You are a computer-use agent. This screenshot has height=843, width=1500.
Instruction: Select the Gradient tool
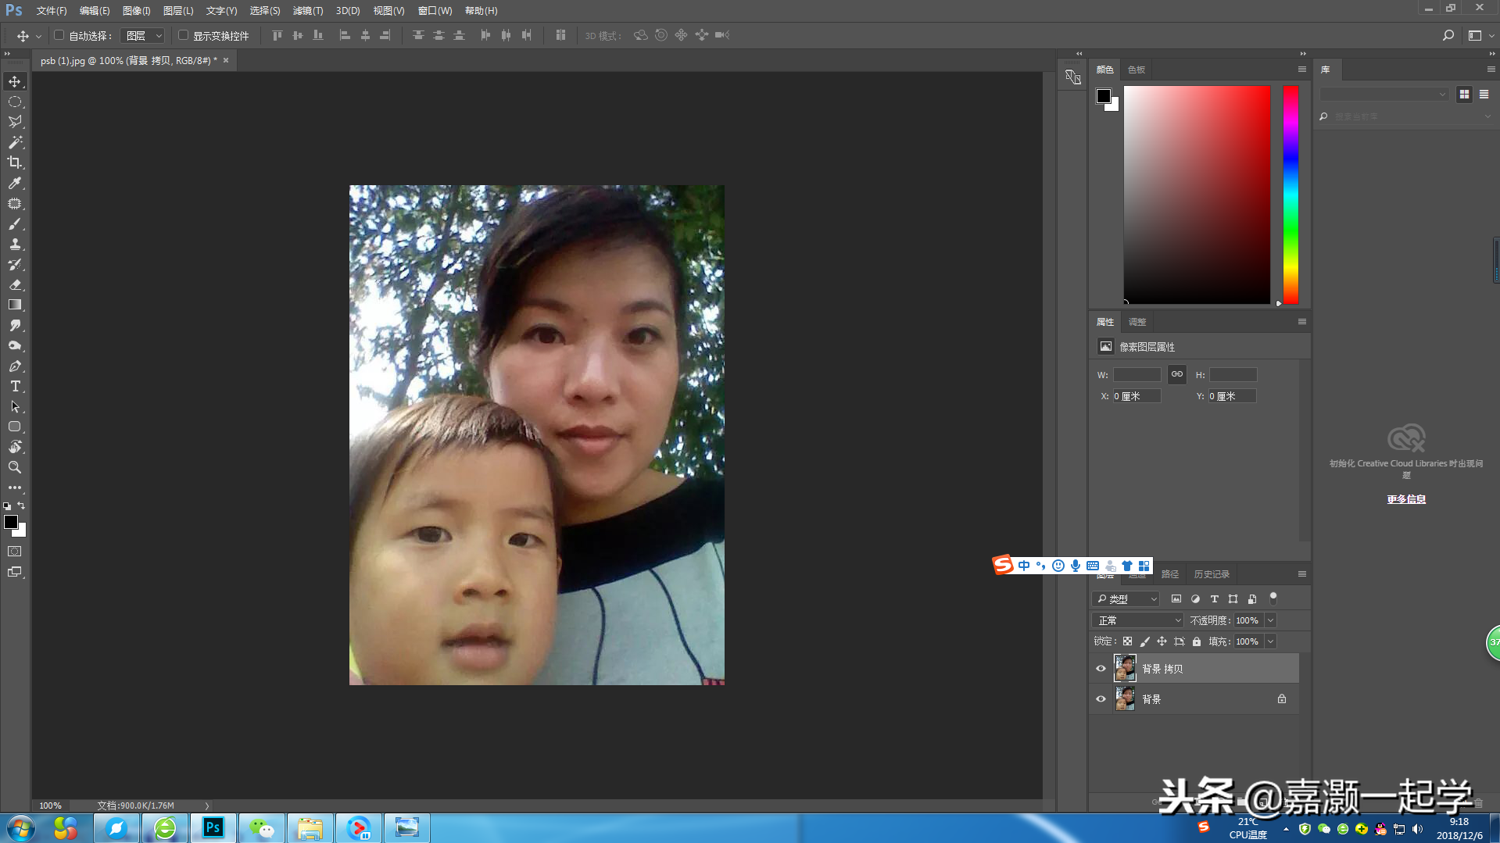(x=15, y=305)
